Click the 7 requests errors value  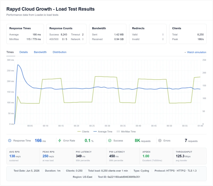click(191, 140)
